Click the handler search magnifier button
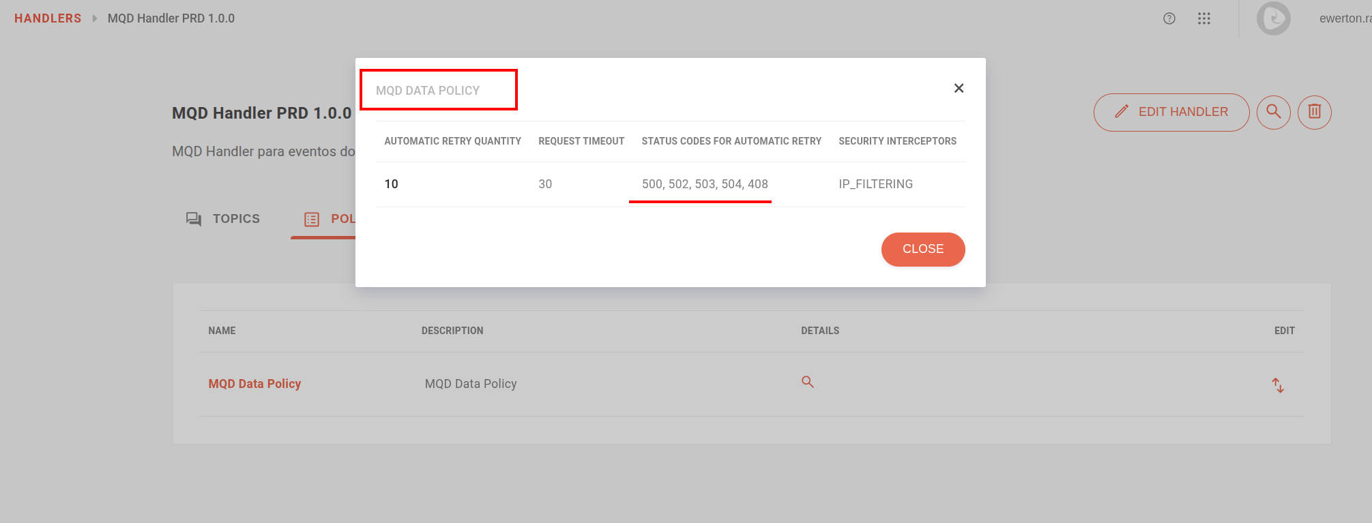This screenshot has width=1372, height=523. [1273, 112]
